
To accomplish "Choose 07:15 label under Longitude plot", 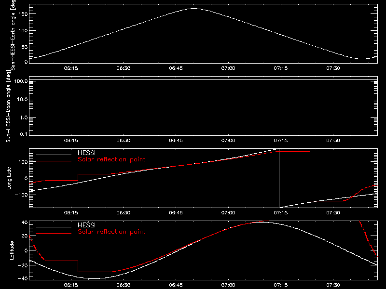I will coord(281,212).
